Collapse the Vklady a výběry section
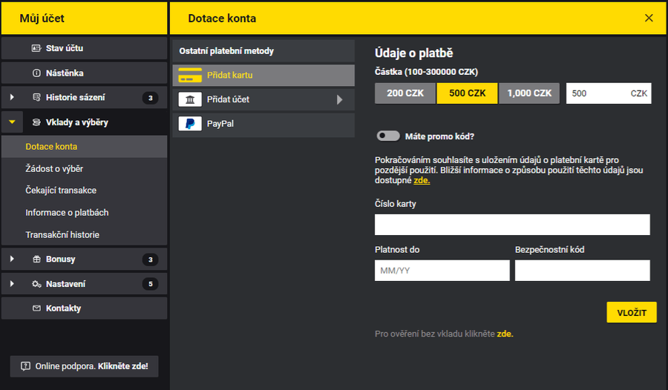Image resolution: width=668 pixels, height=390 pixels. coord(12,122)
